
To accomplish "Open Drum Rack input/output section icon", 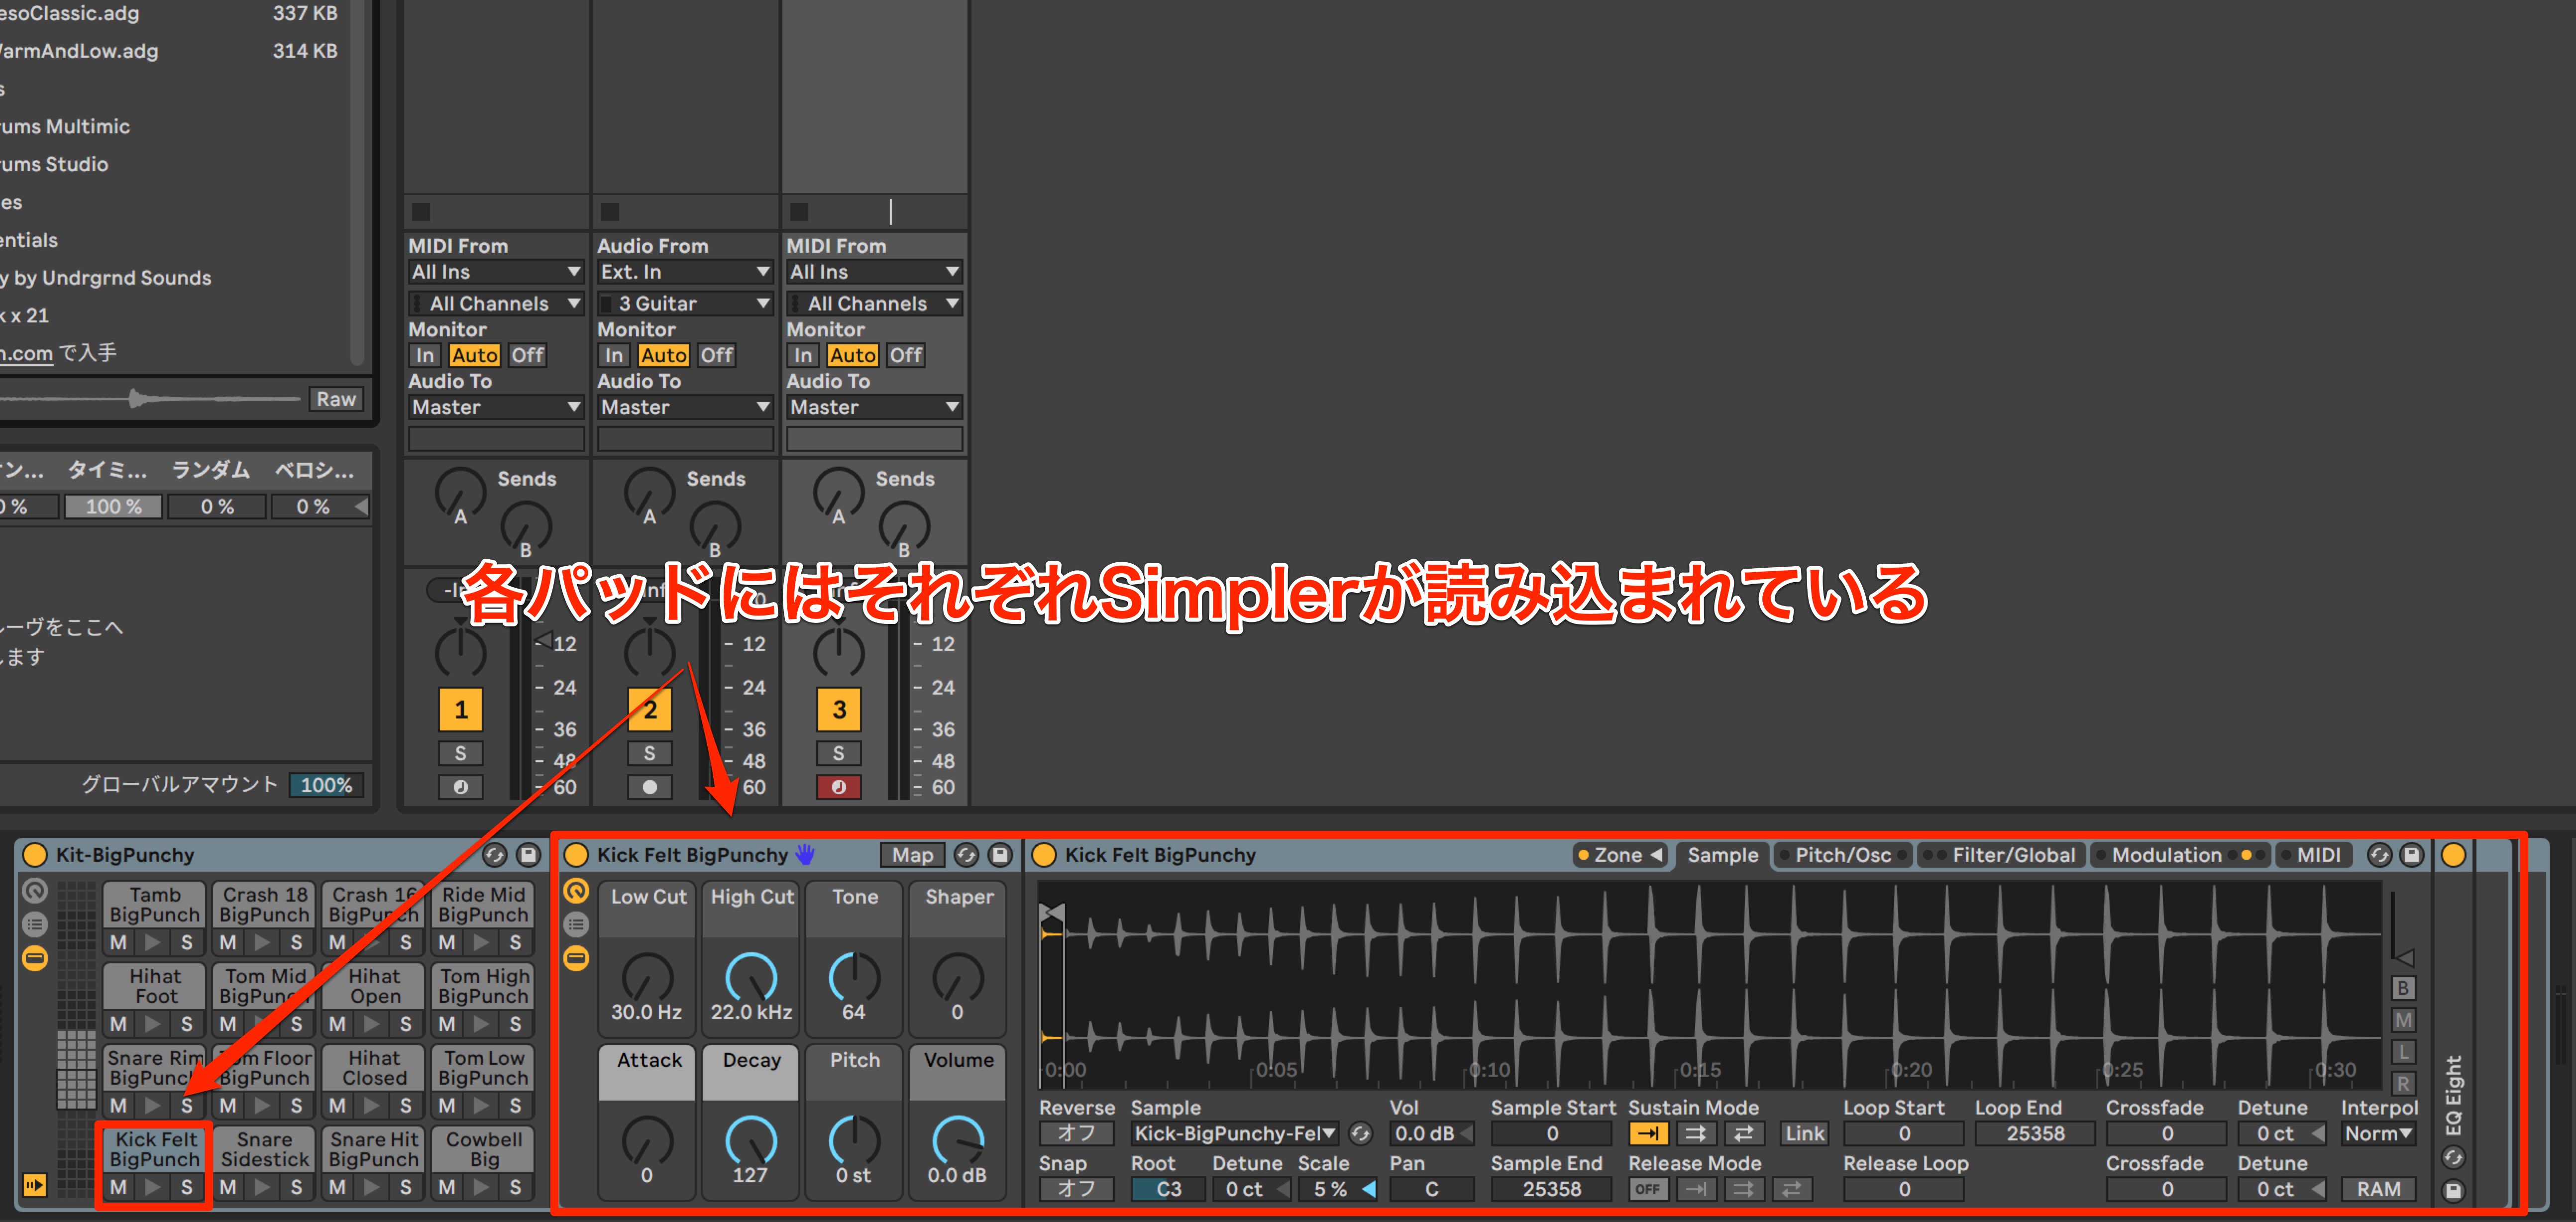I will pyautogui.click(x=35, y=1186).
